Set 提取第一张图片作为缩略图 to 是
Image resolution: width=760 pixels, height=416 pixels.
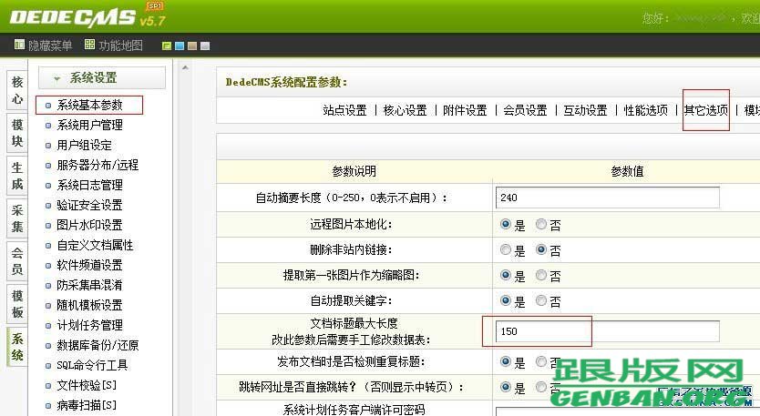point(506,275)
